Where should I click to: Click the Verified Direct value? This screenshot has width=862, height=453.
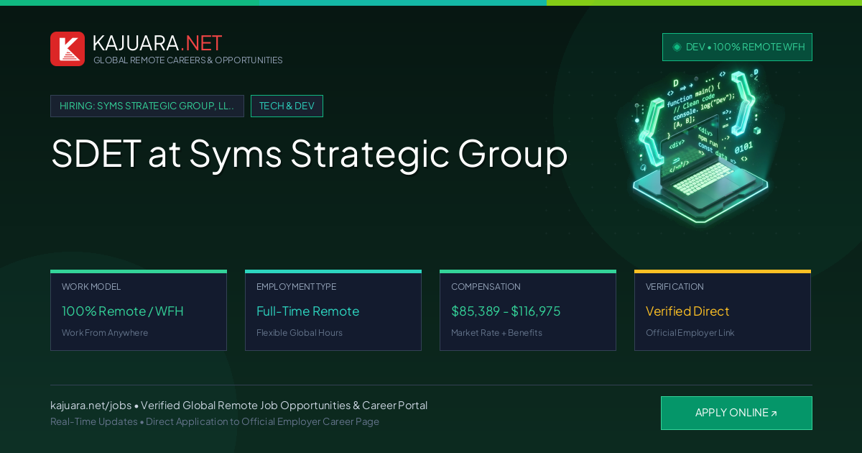click(687, 311)
